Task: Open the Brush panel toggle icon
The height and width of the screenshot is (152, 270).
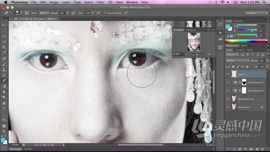Action: pos(27,13)
